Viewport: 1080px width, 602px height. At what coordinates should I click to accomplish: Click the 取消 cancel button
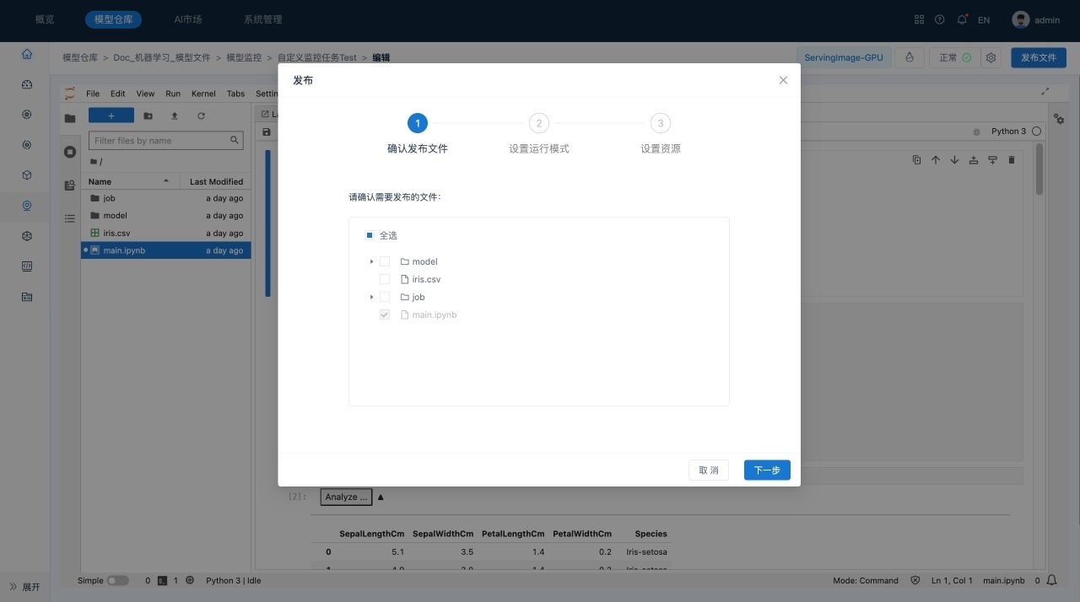(x=708, y=470)
